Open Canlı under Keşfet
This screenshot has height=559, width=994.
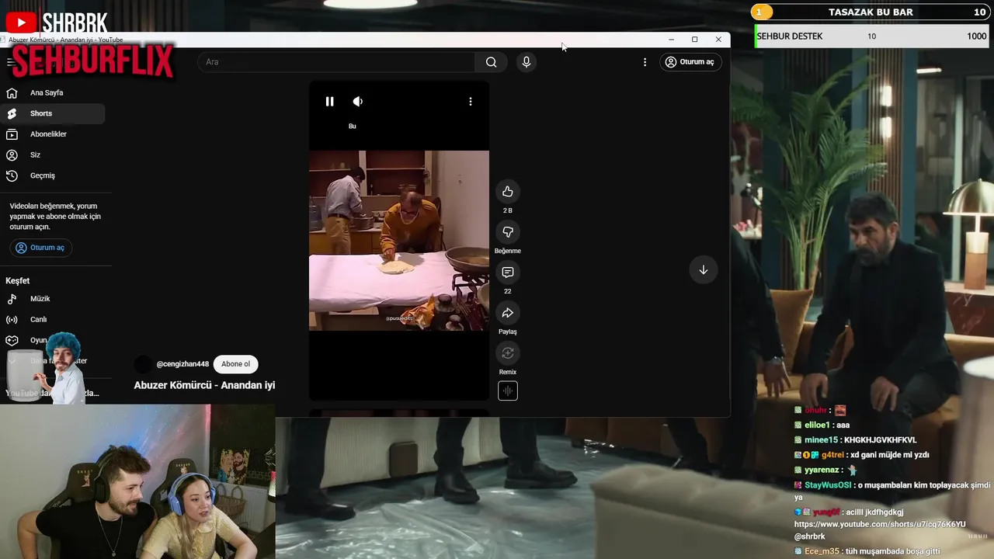click(53, 320)
